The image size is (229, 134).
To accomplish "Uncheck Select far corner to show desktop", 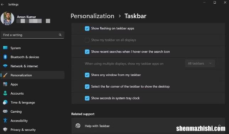I will (x=87, y=86).
